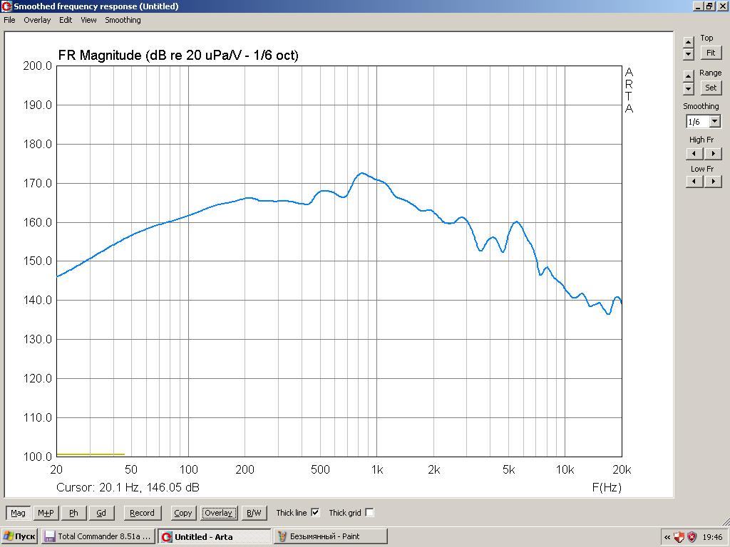
Task: Open the Overlay menu
Action: 37,20
